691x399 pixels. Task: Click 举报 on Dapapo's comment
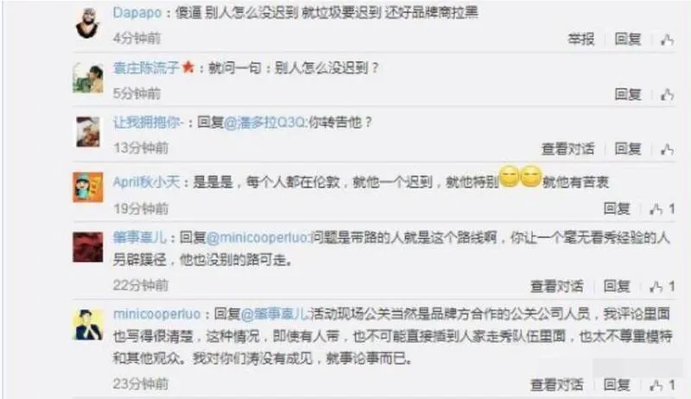580,39
